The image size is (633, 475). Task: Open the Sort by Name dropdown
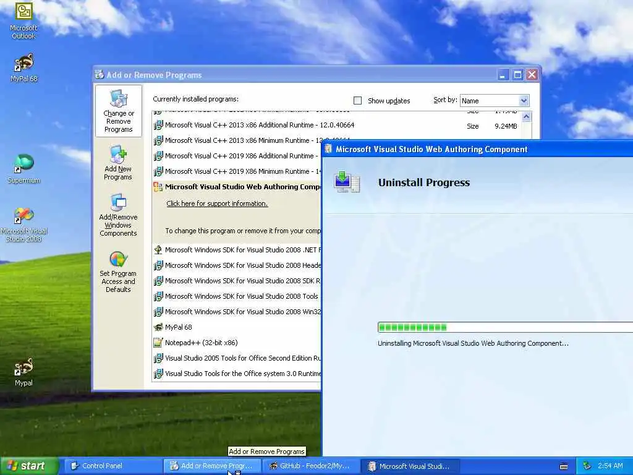[x=524, y=101]
